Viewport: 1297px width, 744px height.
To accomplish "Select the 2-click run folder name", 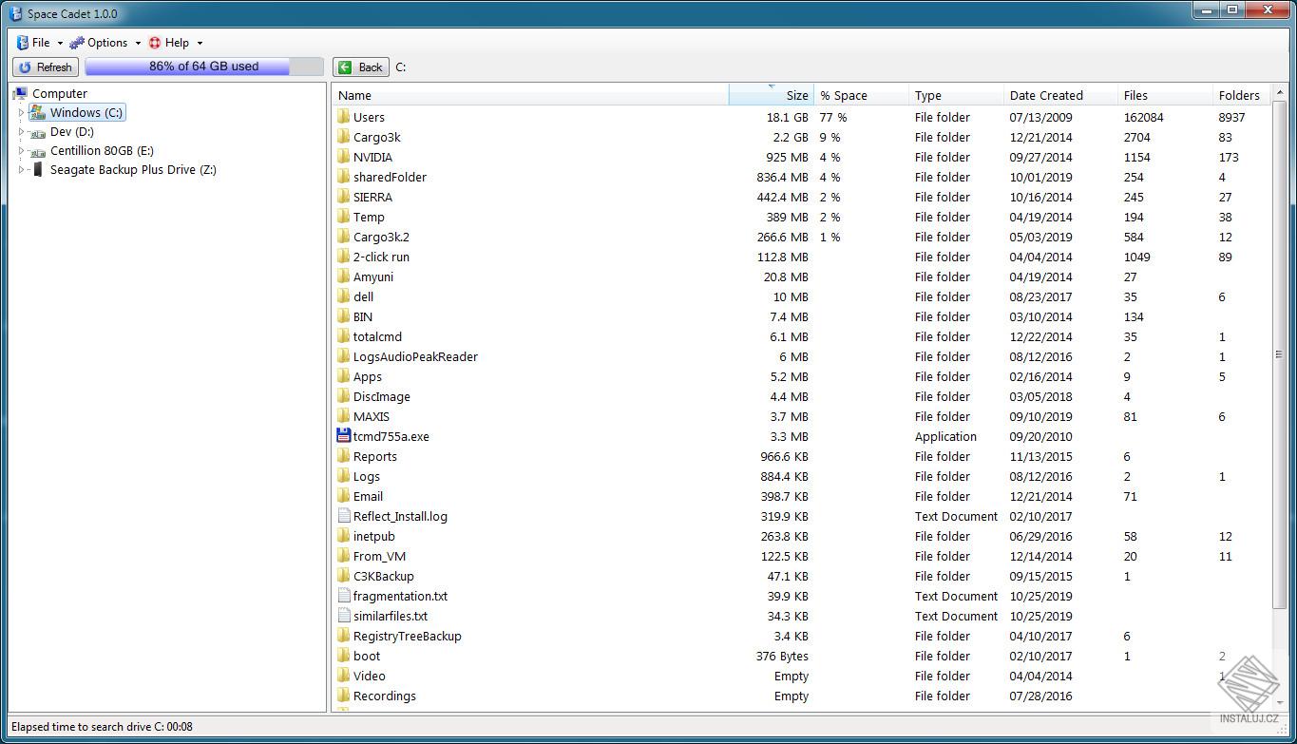I will point(381,257).
